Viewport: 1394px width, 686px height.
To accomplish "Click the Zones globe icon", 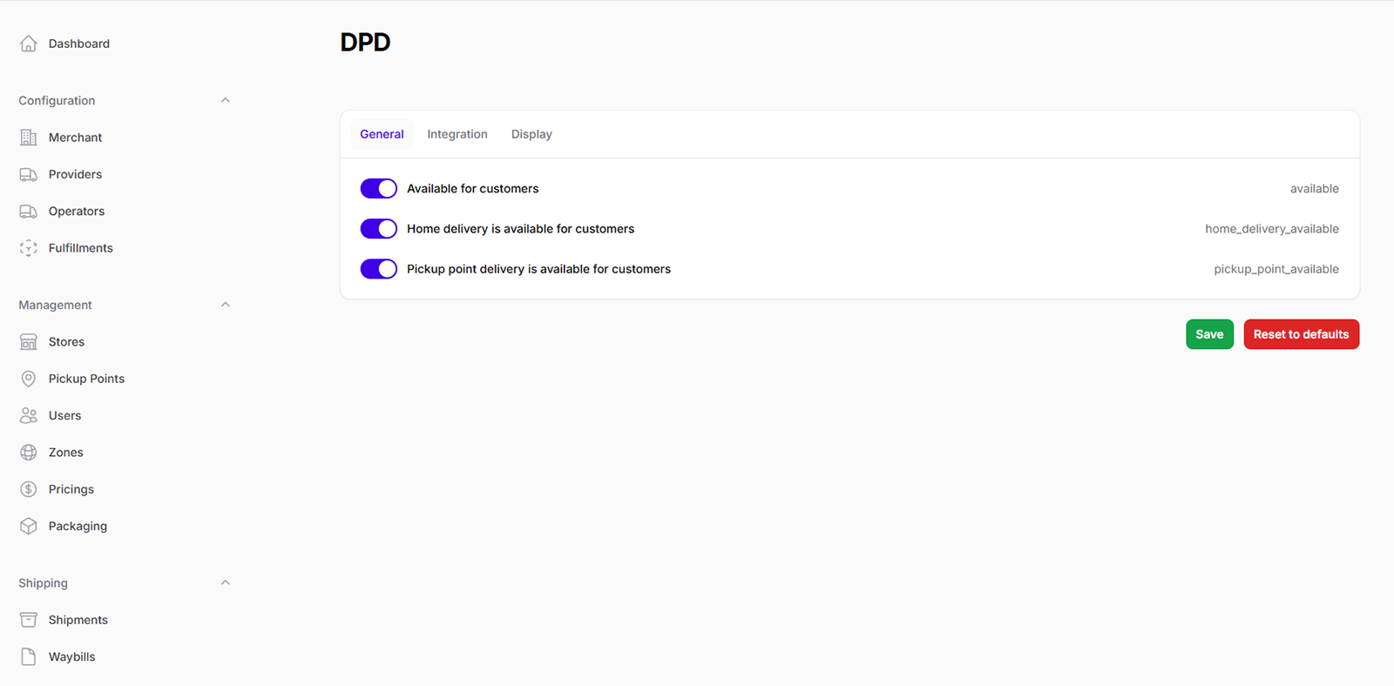I will pos(29,453).
